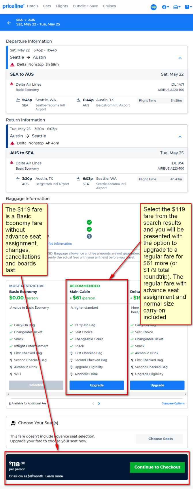Click the horizontal fare options scrollbar

96,394
